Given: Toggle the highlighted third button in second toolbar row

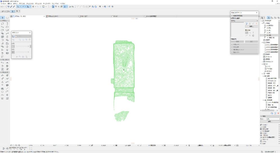Looking at the screenshot, I should point(13,11).
